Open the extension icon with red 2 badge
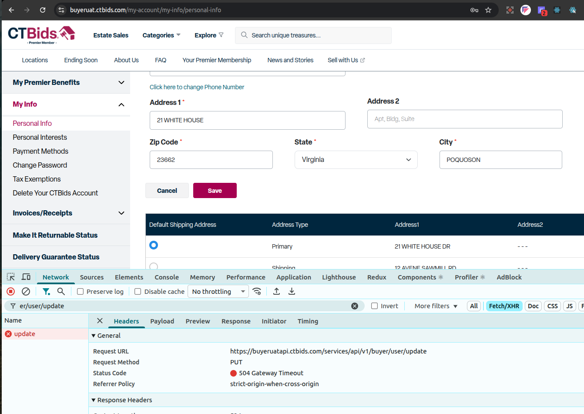The image size is (584, 414). tap(542, 10)
